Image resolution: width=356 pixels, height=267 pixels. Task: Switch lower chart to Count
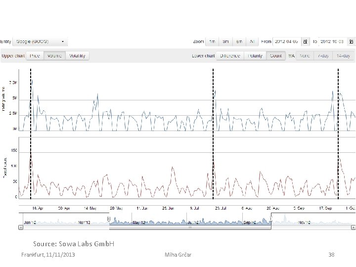point(276,55)
